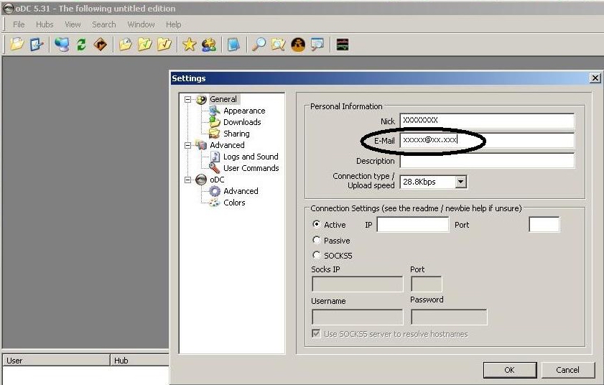The height and width of the screenshot is (385, 604).
Task: Collapse the General tree branch
Action: (x=187, y=99)
